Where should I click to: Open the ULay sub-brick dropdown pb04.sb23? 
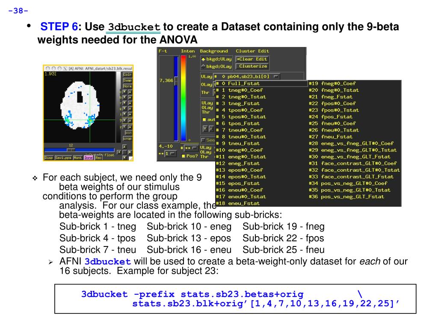[247, 76]
